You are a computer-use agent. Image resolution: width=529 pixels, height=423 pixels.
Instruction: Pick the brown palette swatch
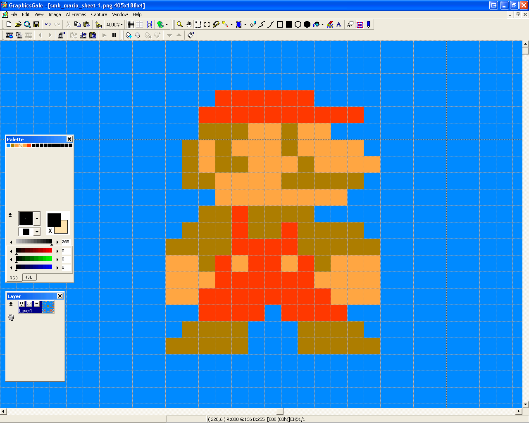point(13,145)
